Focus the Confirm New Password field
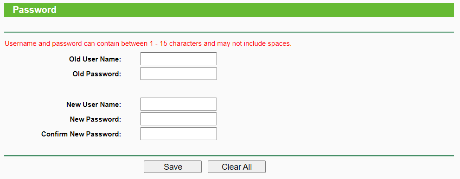The width and height of the screenshot is (460, 179). [179, 134]
